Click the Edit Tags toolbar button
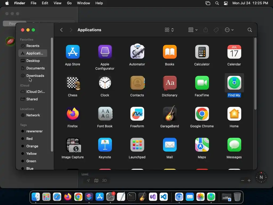The height and width of the screenshot is (205, 273). coord(216,30)
